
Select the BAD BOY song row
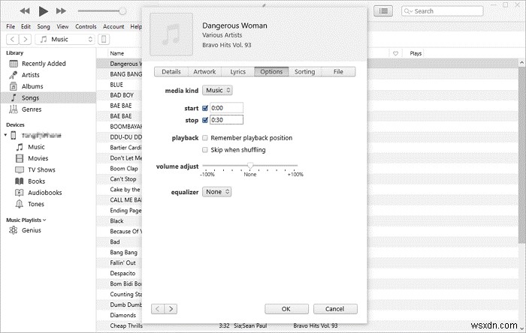coord(122,95)
